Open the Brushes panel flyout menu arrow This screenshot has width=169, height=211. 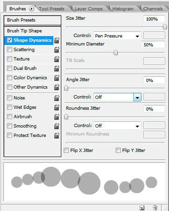[31, 9]
